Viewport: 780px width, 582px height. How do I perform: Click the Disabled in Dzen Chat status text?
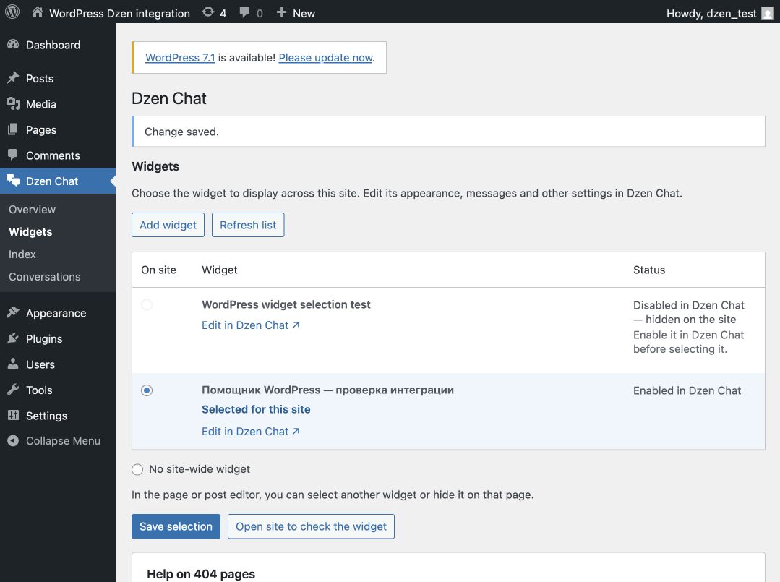[x=688, y=312]
